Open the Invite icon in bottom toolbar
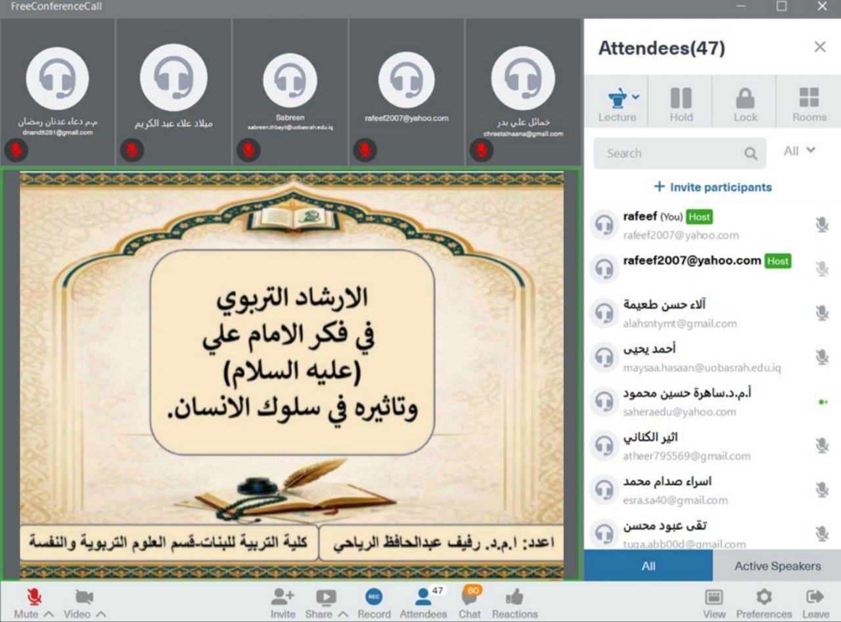The image size is (841, 622). click(x=283, y=598)
